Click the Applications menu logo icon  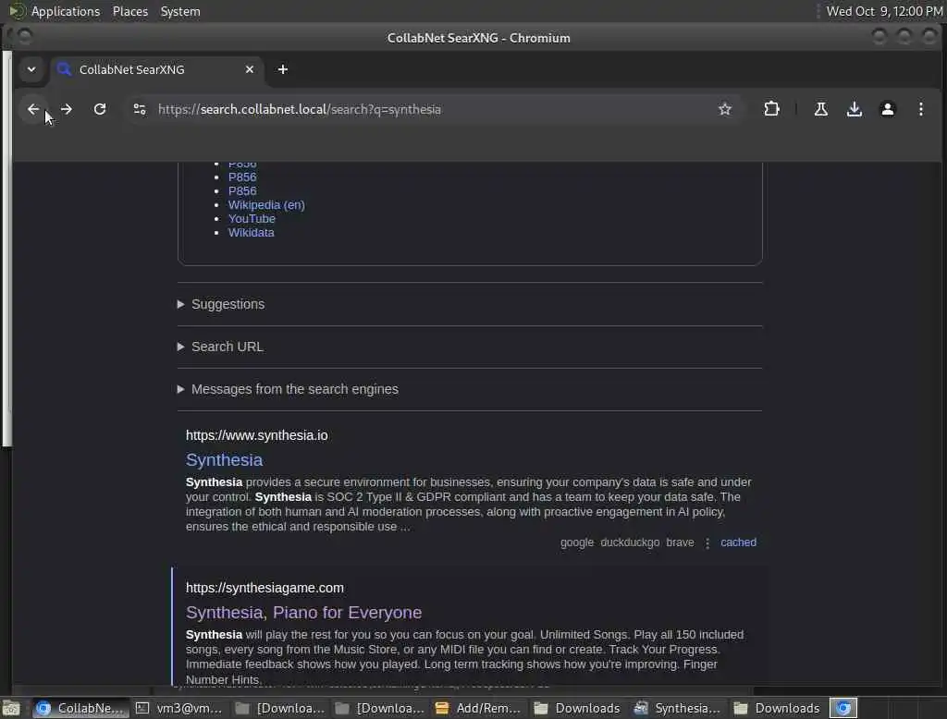click(x=17, y=11)
